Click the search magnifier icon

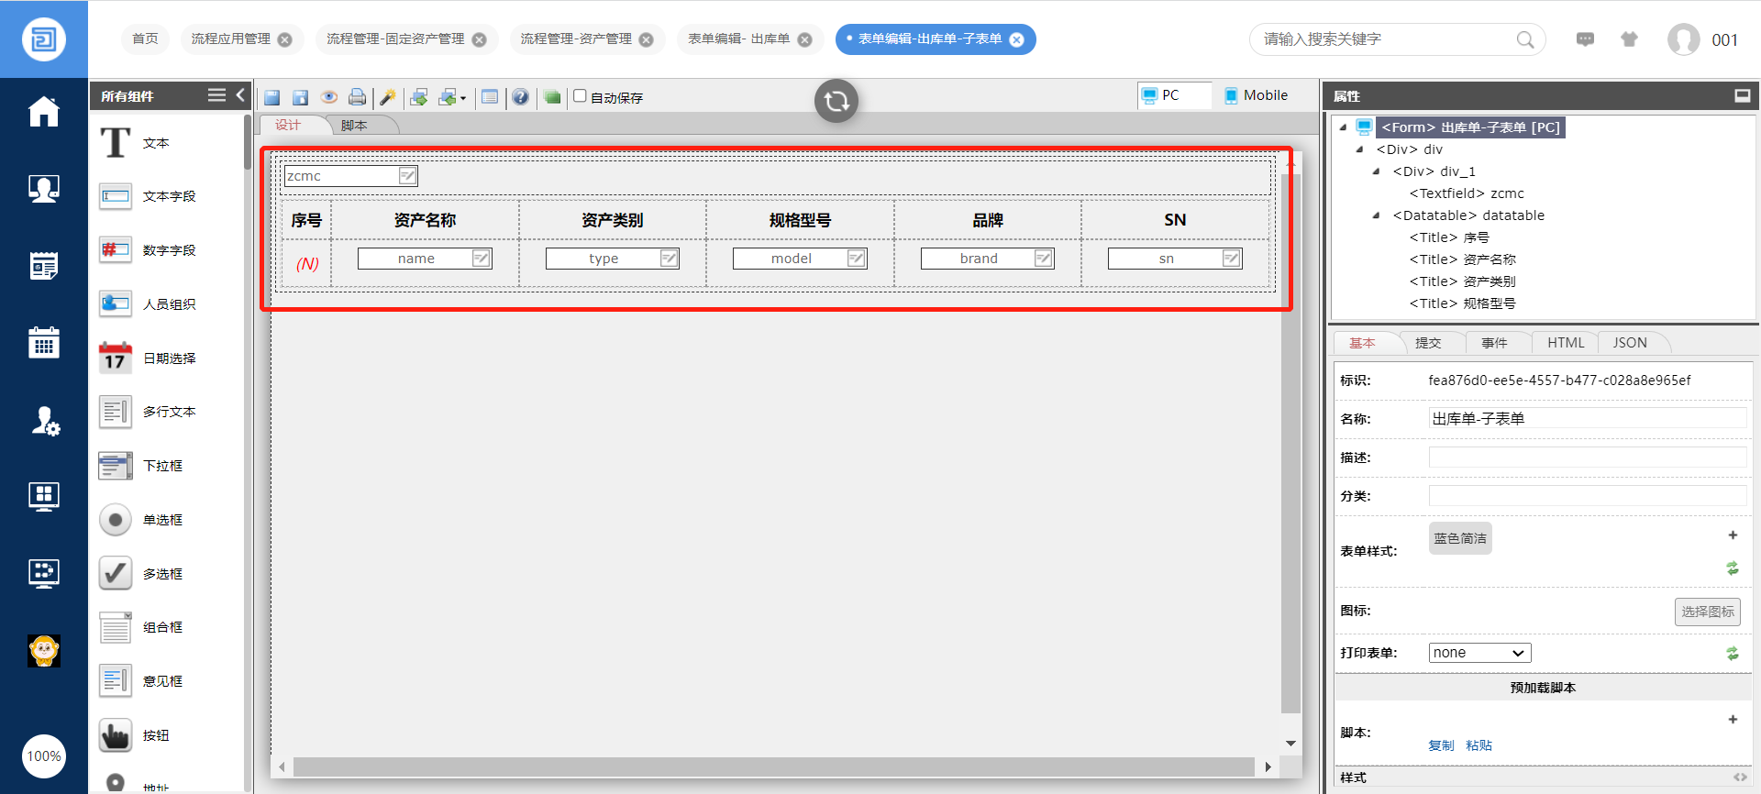click(1525, 39)
